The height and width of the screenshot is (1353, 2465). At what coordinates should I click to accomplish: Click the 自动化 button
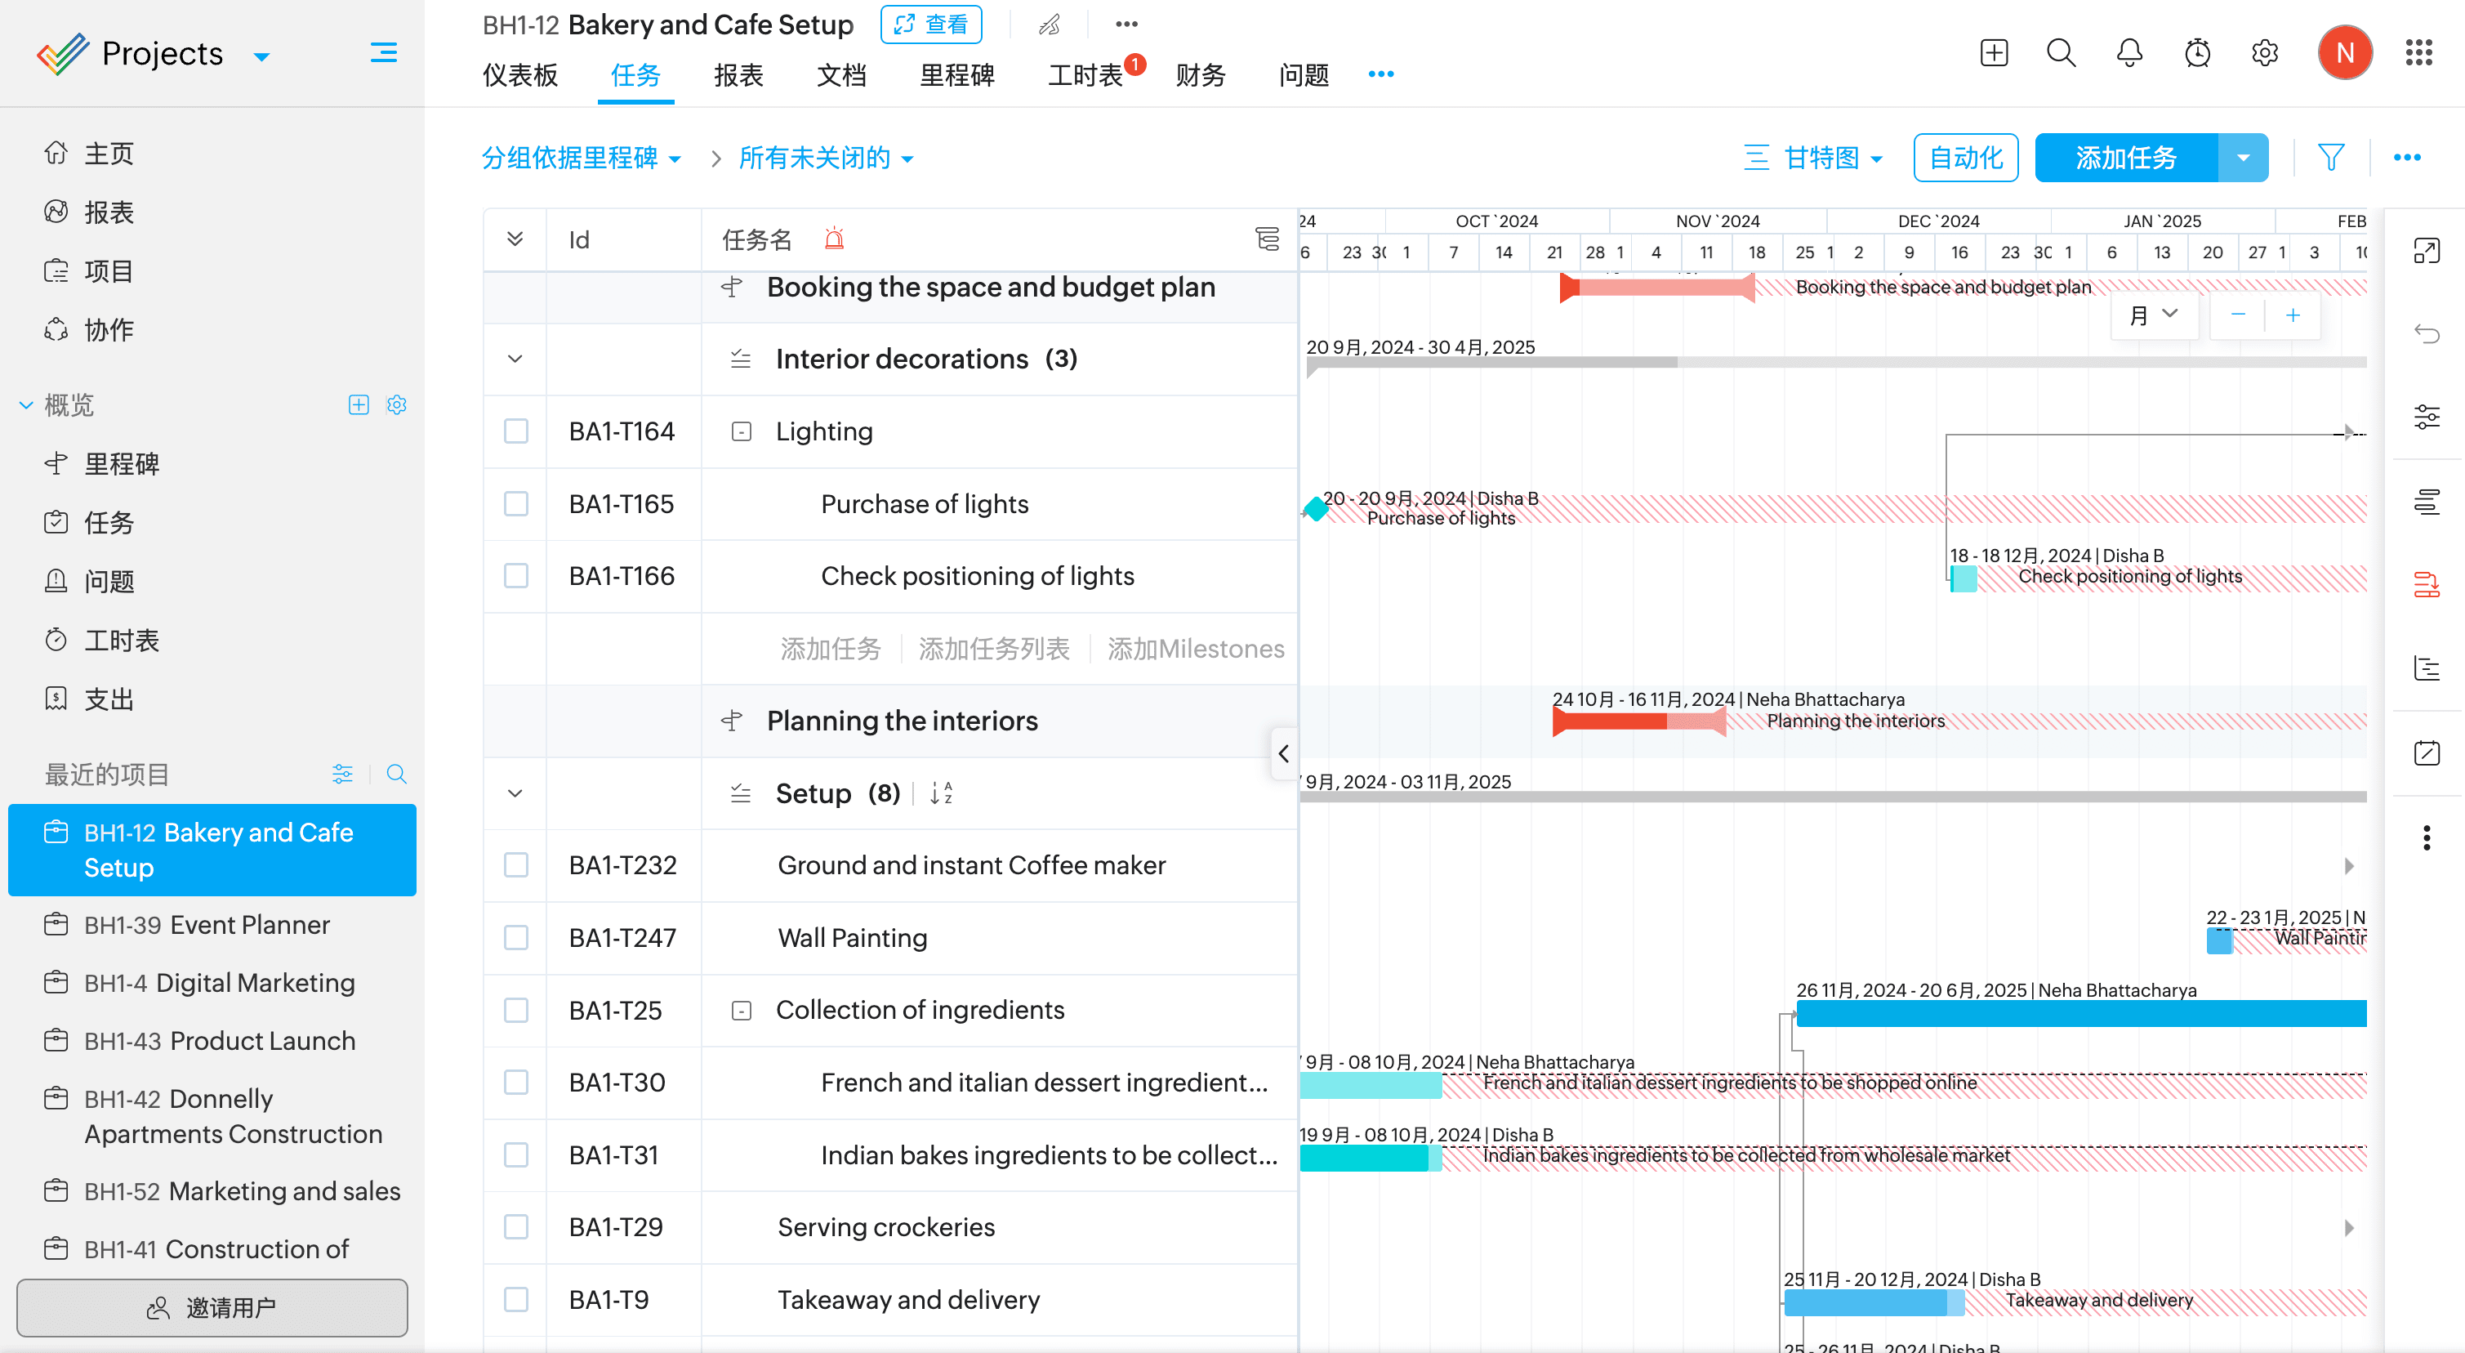click(1964, 158)
